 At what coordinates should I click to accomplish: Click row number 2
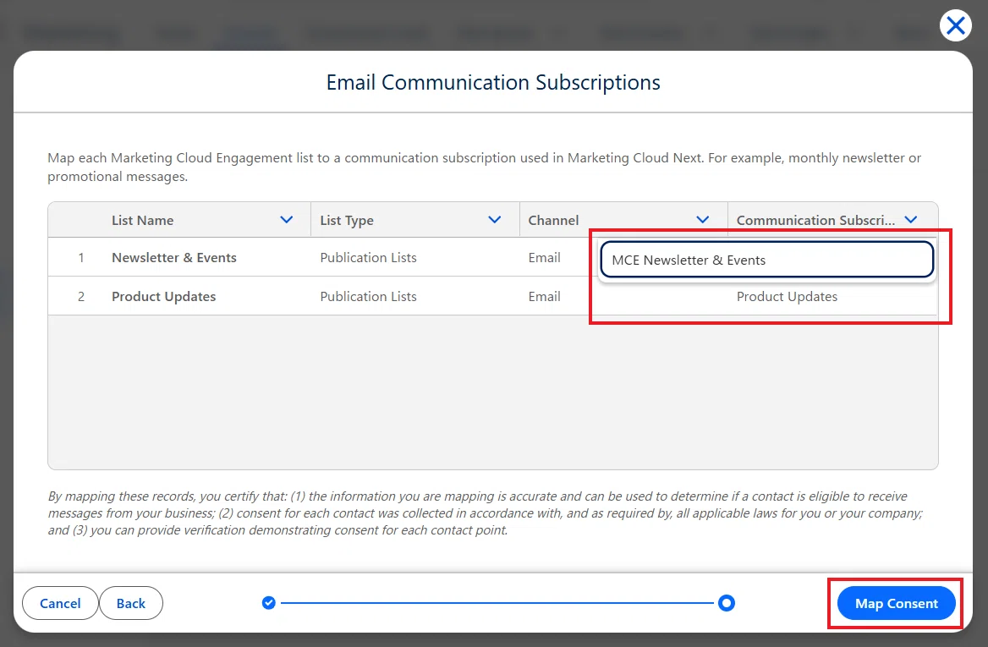[80, 297]
